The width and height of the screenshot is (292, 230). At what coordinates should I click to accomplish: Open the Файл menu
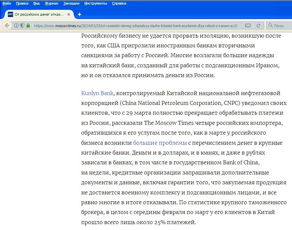(7, 3)
